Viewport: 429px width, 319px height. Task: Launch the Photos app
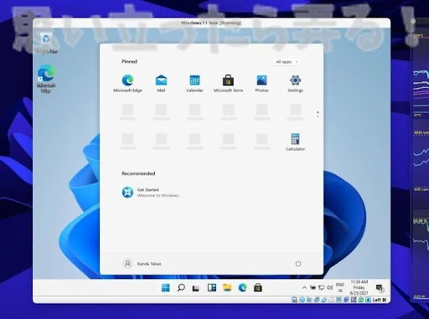tap(261, 83)
